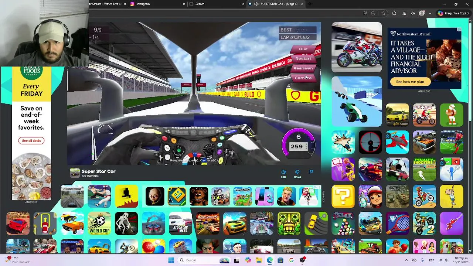473x266 pixels.
Task: Open the Temple Run green idol icon
Action: pyautogui.click(x=289, y=223)
